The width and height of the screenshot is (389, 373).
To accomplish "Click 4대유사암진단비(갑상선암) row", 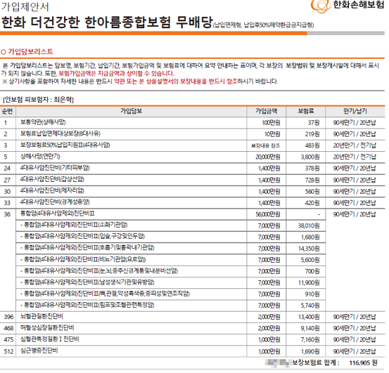I will 193,180.
